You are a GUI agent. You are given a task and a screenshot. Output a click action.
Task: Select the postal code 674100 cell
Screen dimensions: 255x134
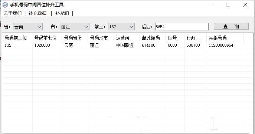(148, 45)
